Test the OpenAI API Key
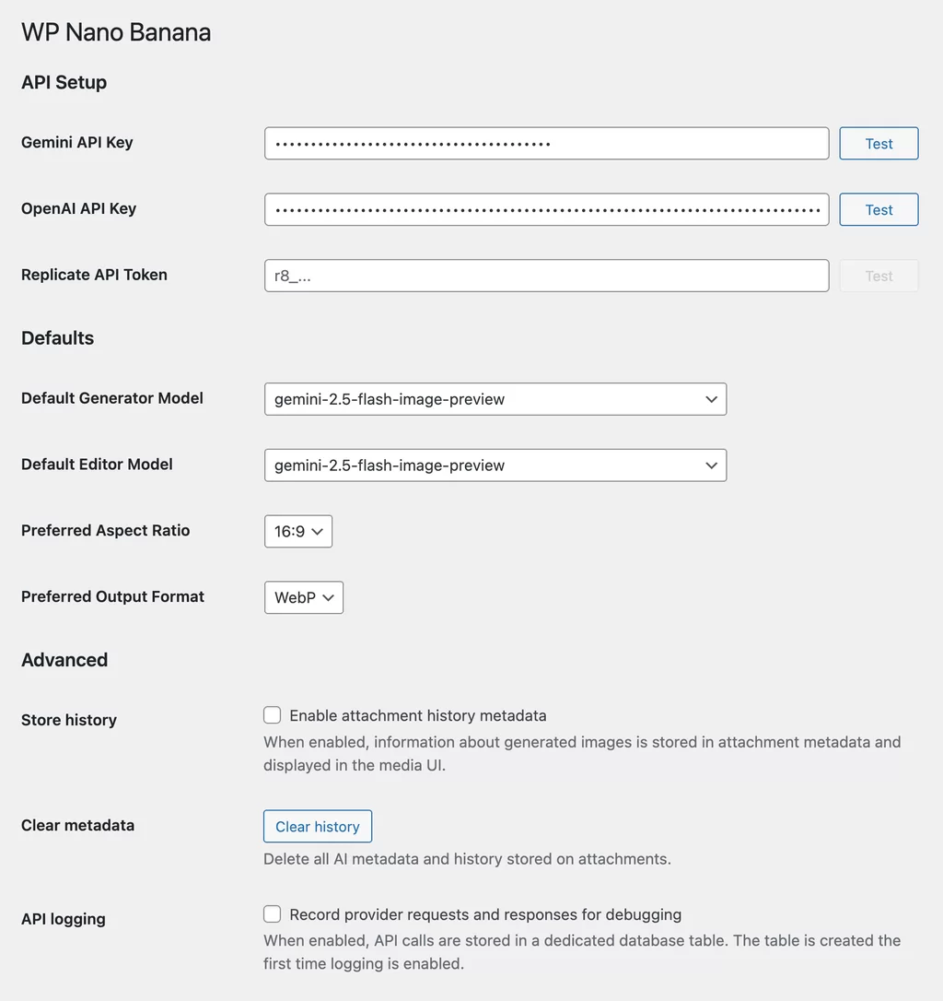The height and width of the screenshot is (1001, 943). 878,209
